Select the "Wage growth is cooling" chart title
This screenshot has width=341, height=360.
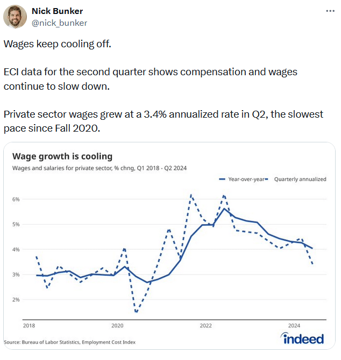click(62, 156)
